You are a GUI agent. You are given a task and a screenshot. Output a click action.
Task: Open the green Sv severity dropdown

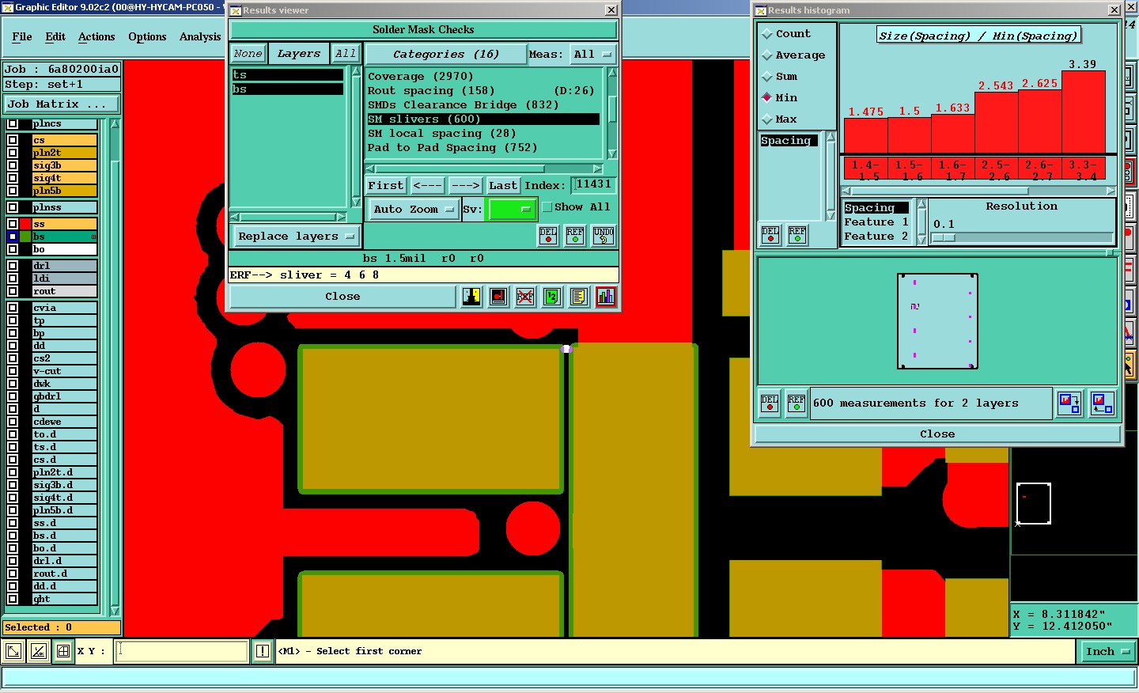coord(513,210)
